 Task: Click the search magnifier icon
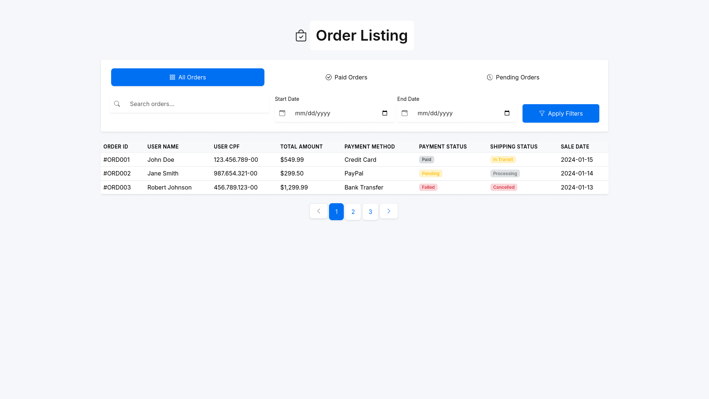tap(117, 104)
